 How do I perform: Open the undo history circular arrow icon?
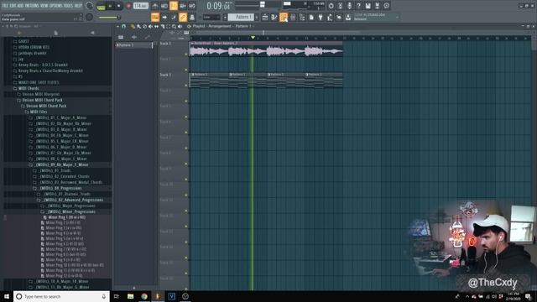click(x=331, y=6)
